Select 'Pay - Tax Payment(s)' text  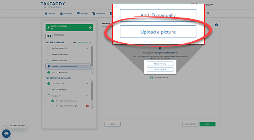[x=59, y=90]
